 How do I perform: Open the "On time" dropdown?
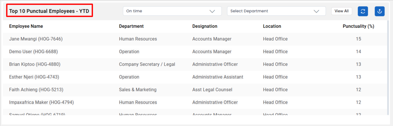click(172, 11)
